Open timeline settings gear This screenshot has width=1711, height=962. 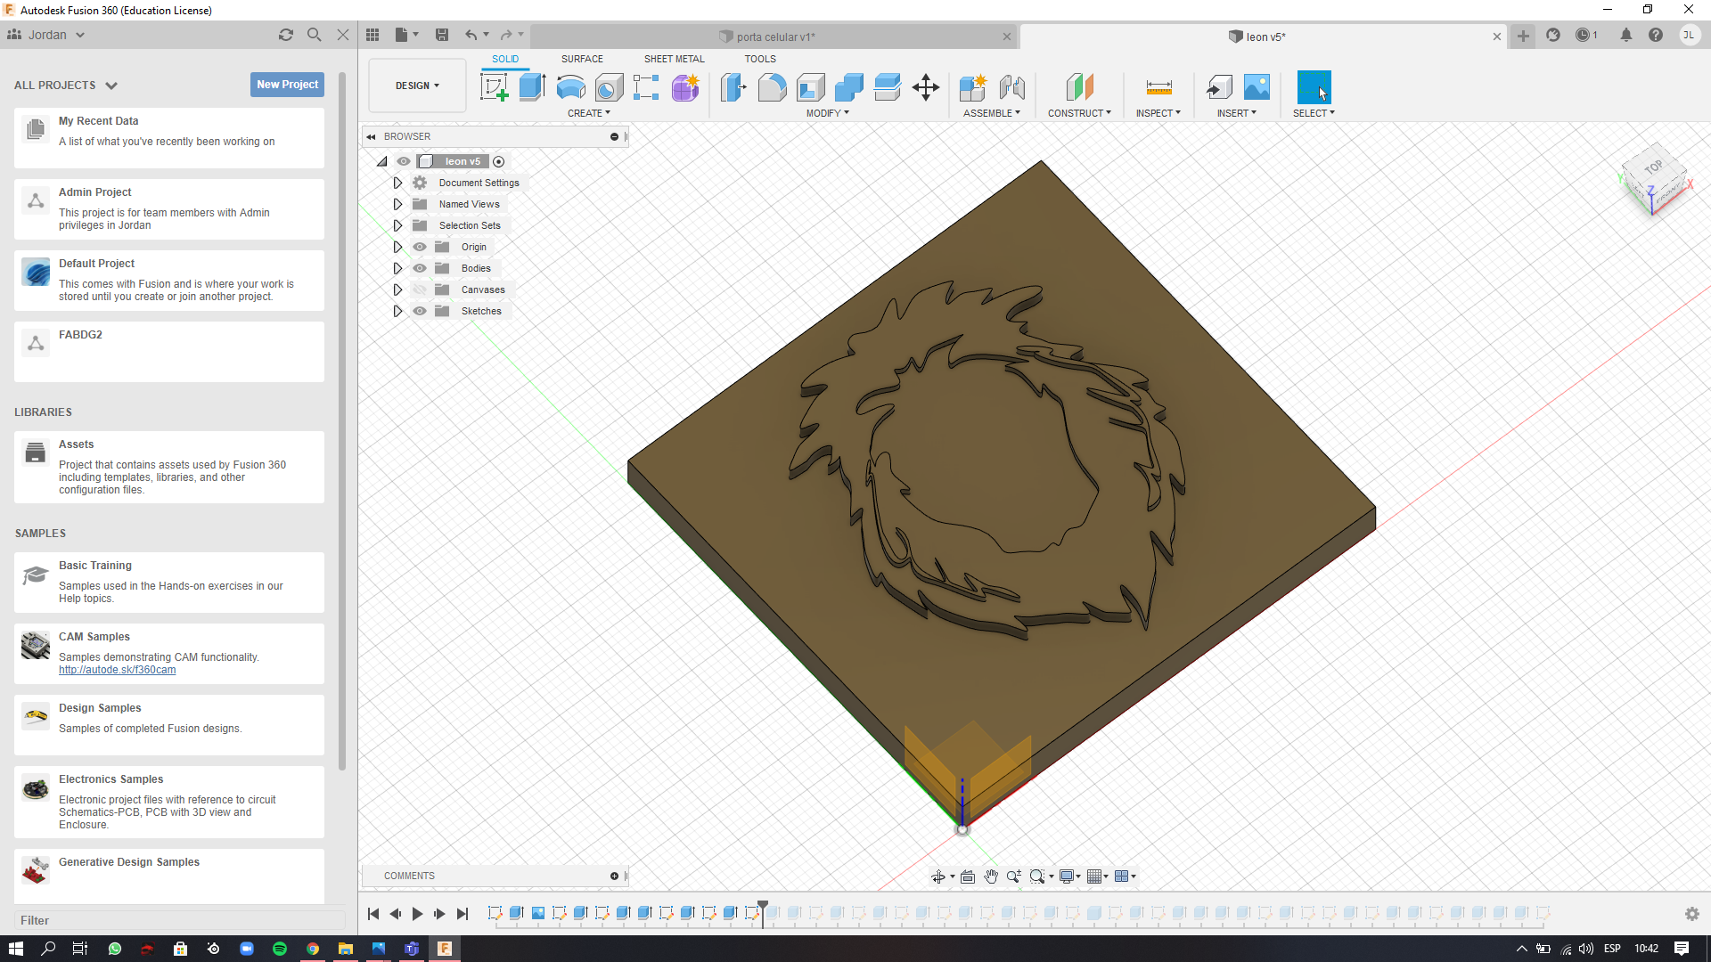[1691, 914]
